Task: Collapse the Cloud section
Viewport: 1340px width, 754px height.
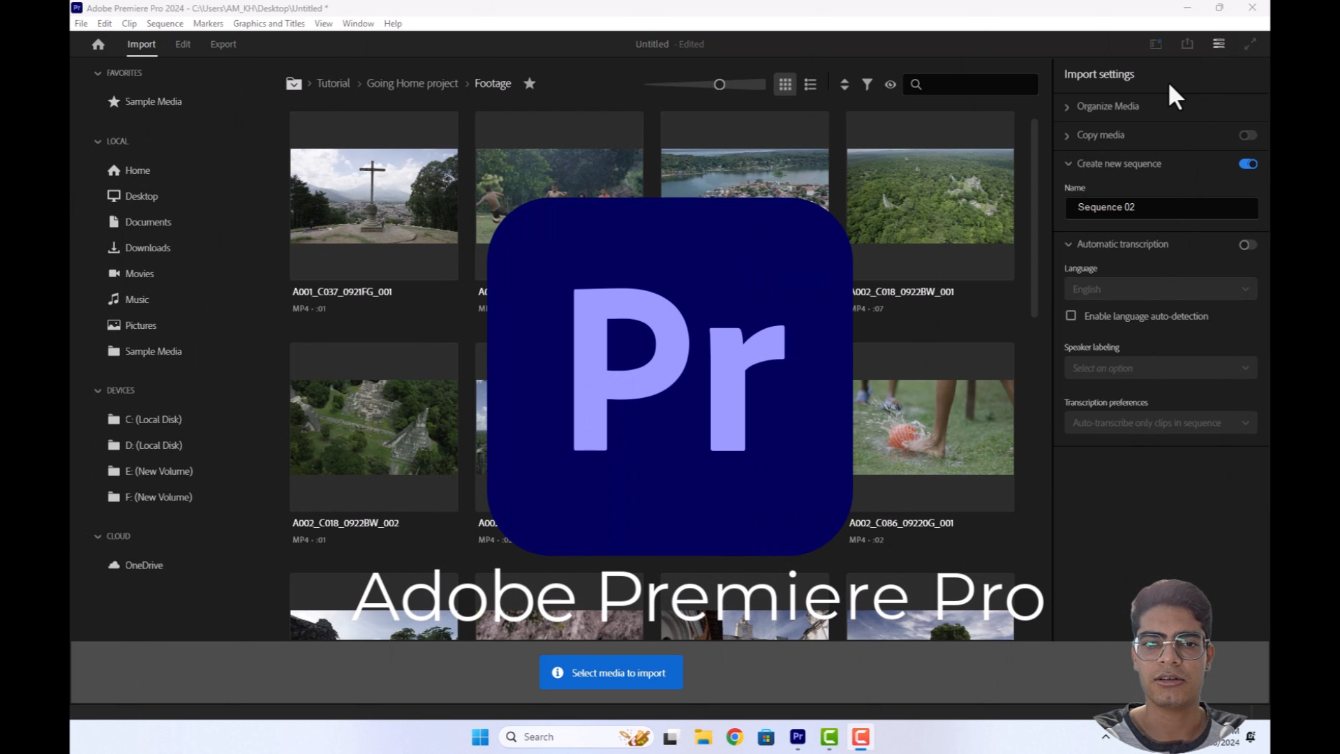Action: tap(98, 537)
